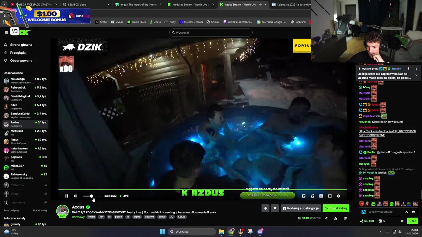This screenshot has height=237, width=422.
Task: Open picture-in-picture mini player icon
Action: coord(304,196)
